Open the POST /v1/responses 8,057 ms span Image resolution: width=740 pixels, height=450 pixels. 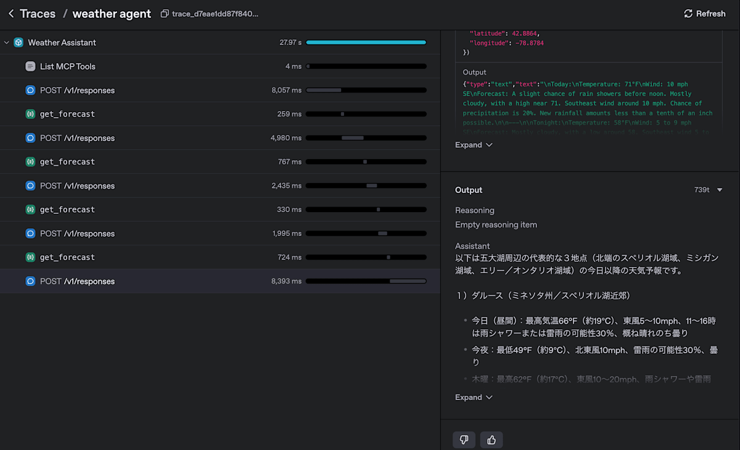click(x=220, y=90)
